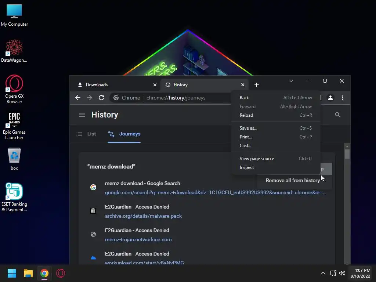Viewport: 376px width, 282px height.
Task: Select Cast... in context menu
Action: point(276,146)
